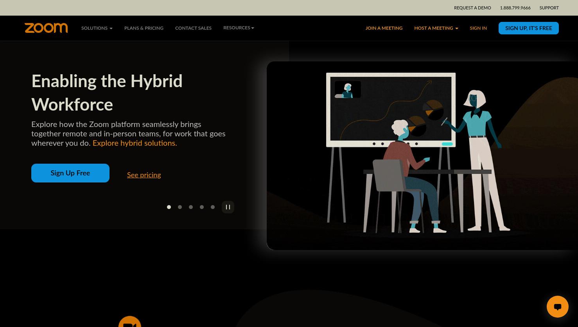Click Explore hybrid solutions link

pos(135,143)
